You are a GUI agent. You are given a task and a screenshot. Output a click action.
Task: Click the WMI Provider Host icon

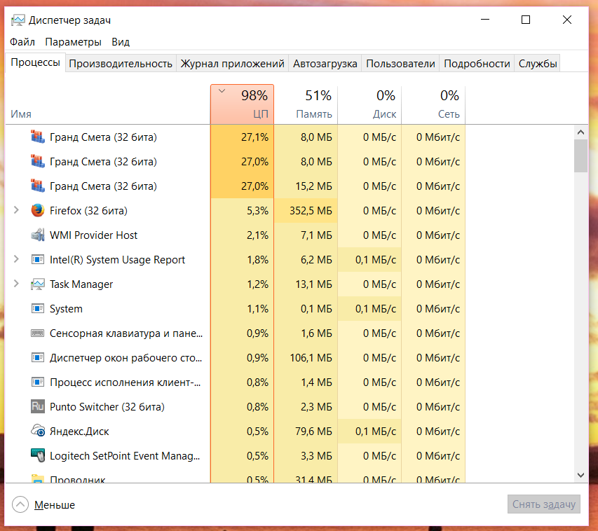38,235
